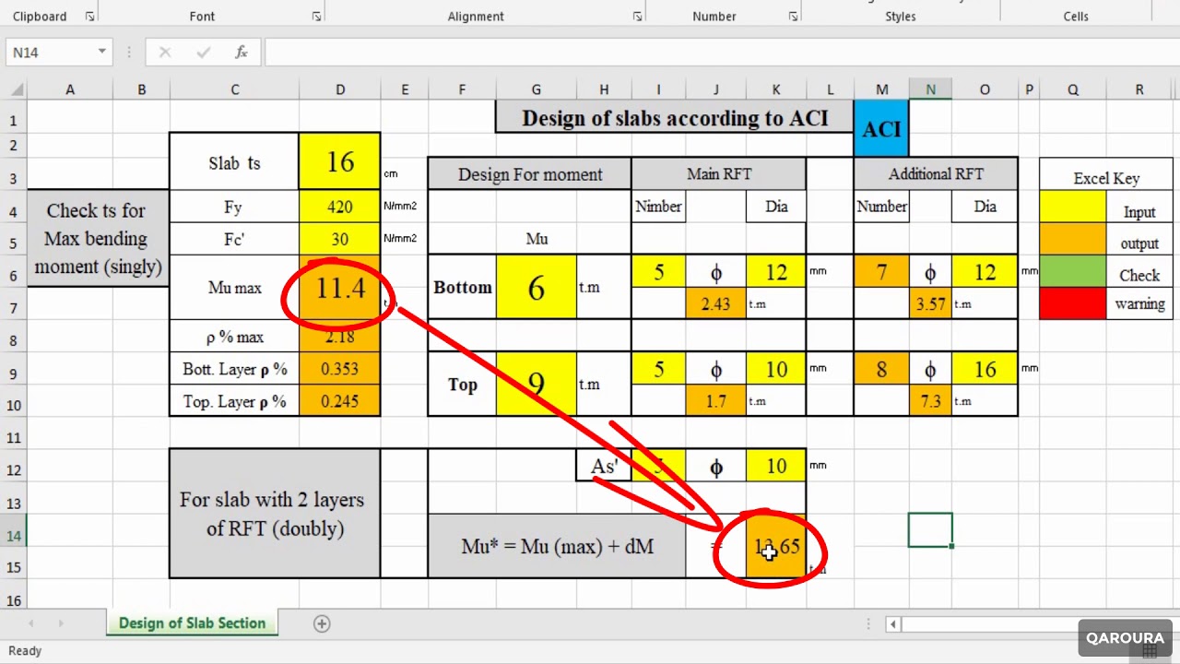Click the For slab with 2 layers cell
The height and width of the screenshot is (664, 1180).
click(x=274, y=514)
